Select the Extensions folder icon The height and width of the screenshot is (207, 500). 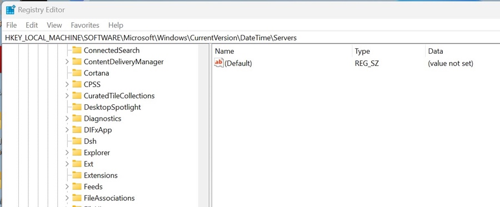pyautogui.click(x=77, y=175)
